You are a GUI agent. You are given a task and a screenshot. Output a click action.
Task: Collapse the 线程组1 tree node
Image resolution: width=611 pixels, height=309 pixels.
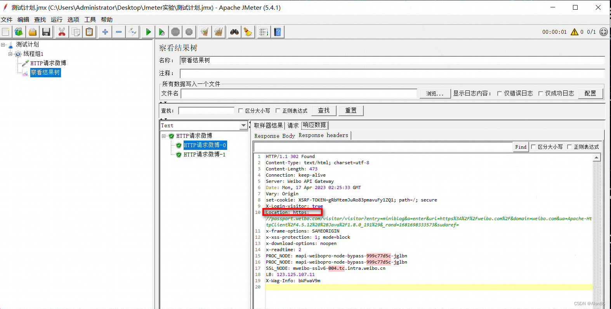(x=10, y=54)
